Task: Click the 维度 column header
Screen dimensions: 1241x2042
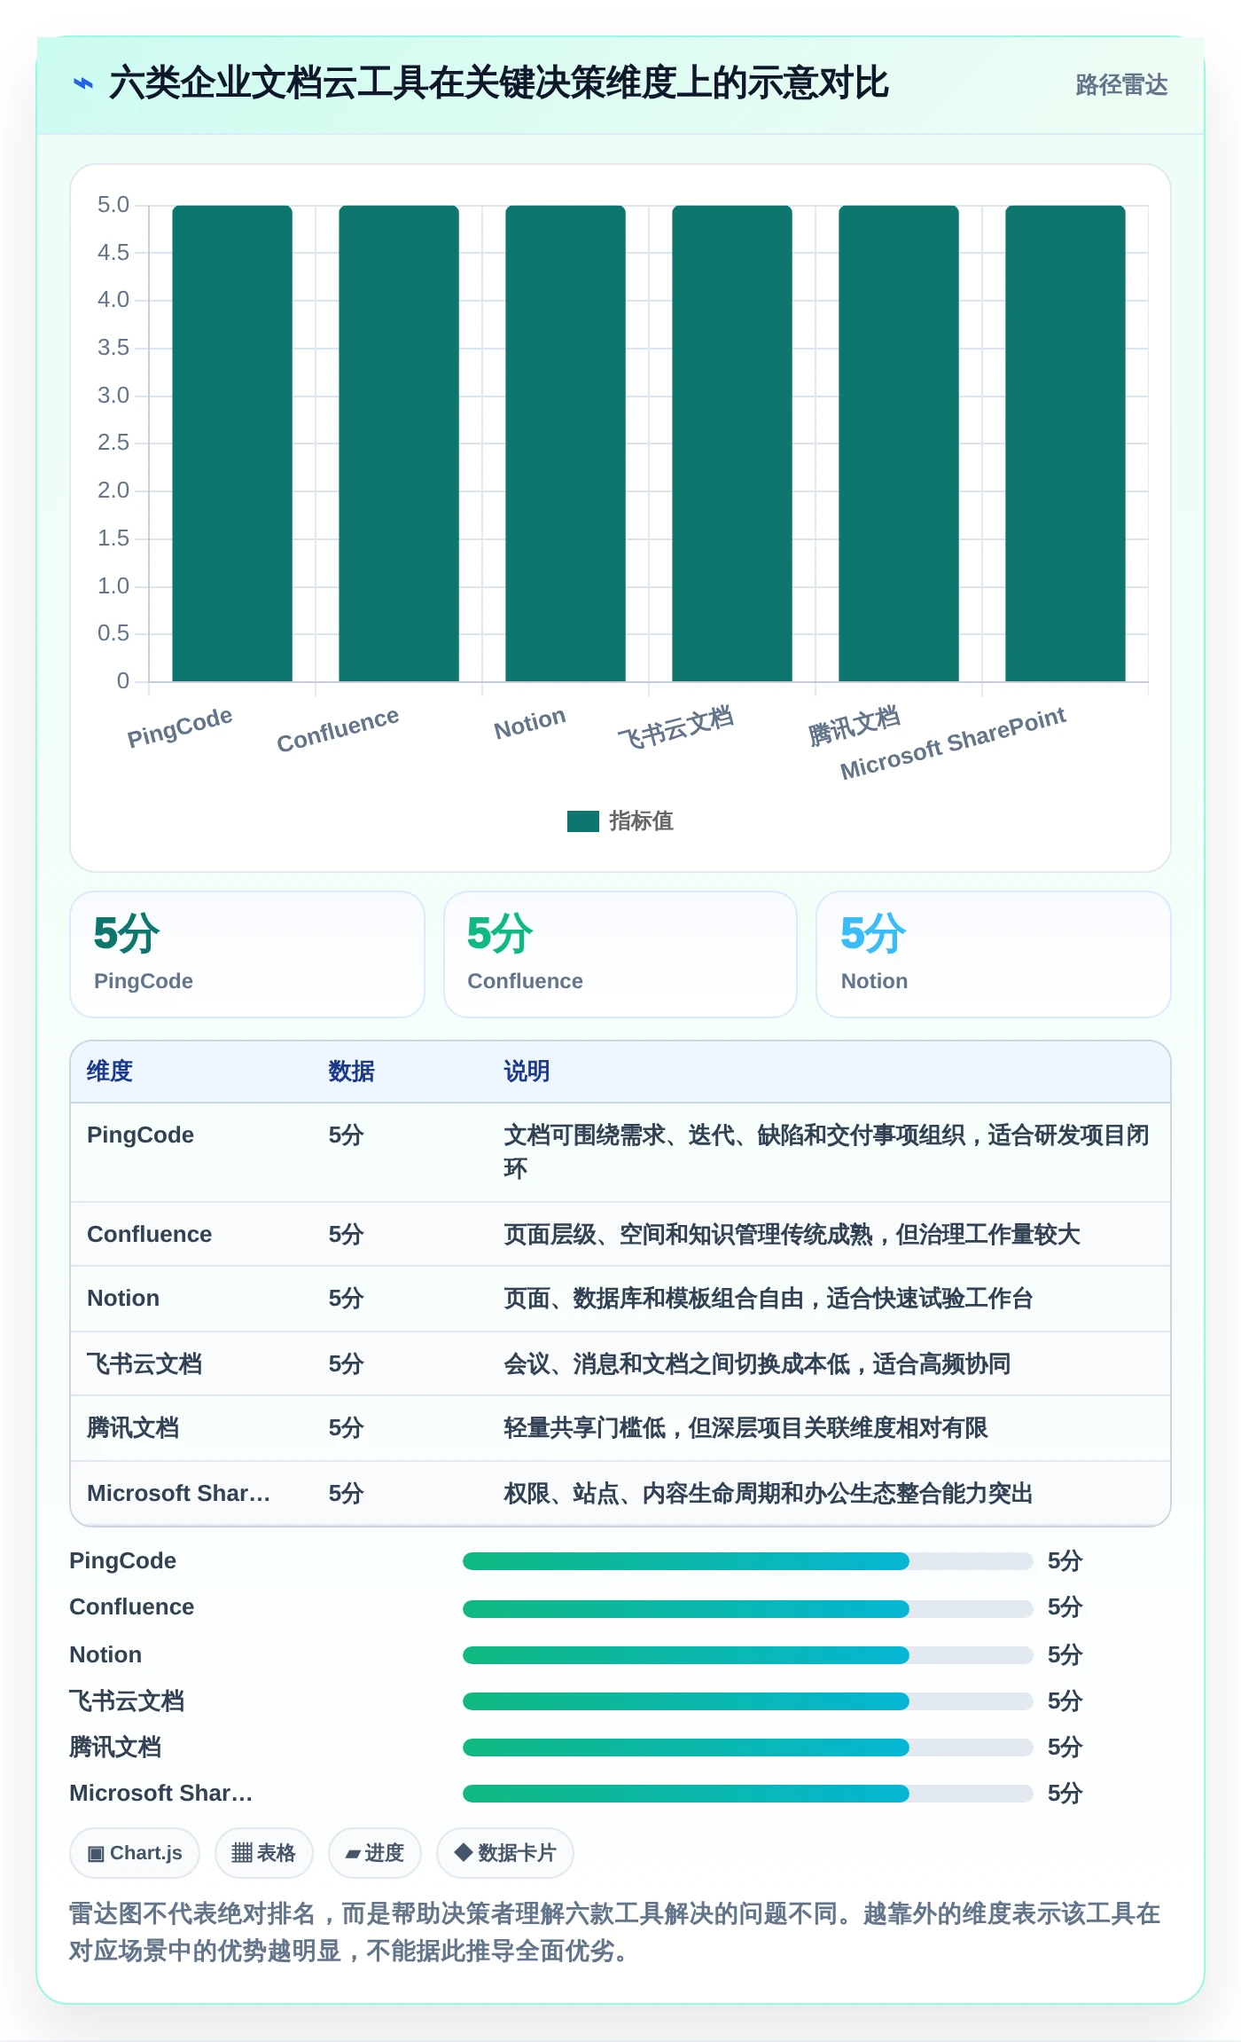Action: [110, 1072]
